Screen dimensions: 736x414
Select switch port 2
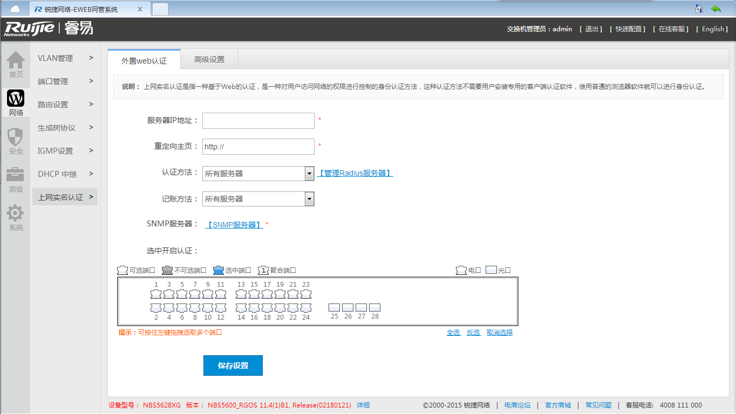tap(156, 308)
